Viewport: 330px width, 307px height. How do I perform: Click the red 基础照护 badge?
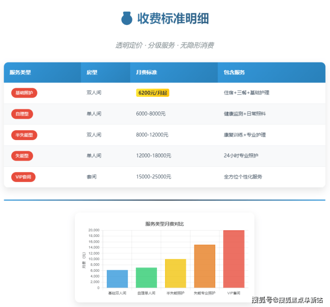[x=24, y=93]
